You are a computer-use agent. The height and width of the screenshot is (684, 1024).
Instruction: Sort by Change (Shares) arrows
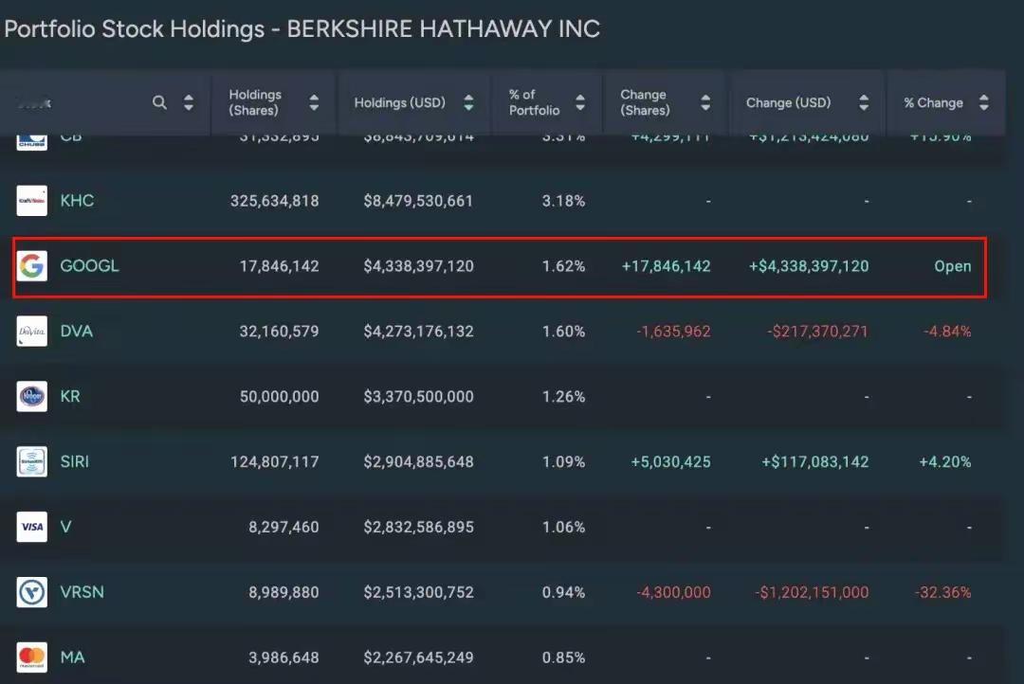[x=705, y=102]
